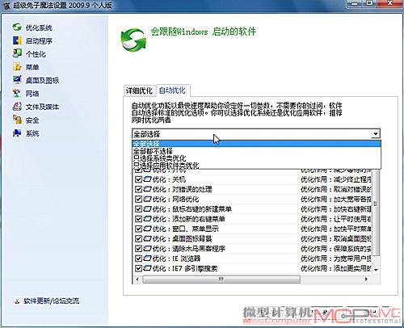Click the item icon beside 优化：IE 浏览器

147,259
